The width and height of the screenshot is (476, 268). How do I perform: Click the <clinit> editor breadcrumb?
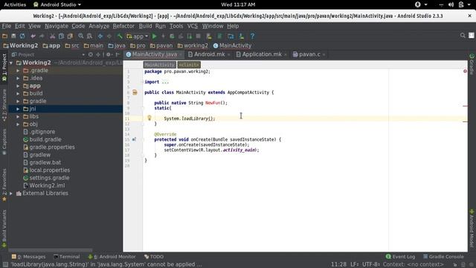pos(189,65)
